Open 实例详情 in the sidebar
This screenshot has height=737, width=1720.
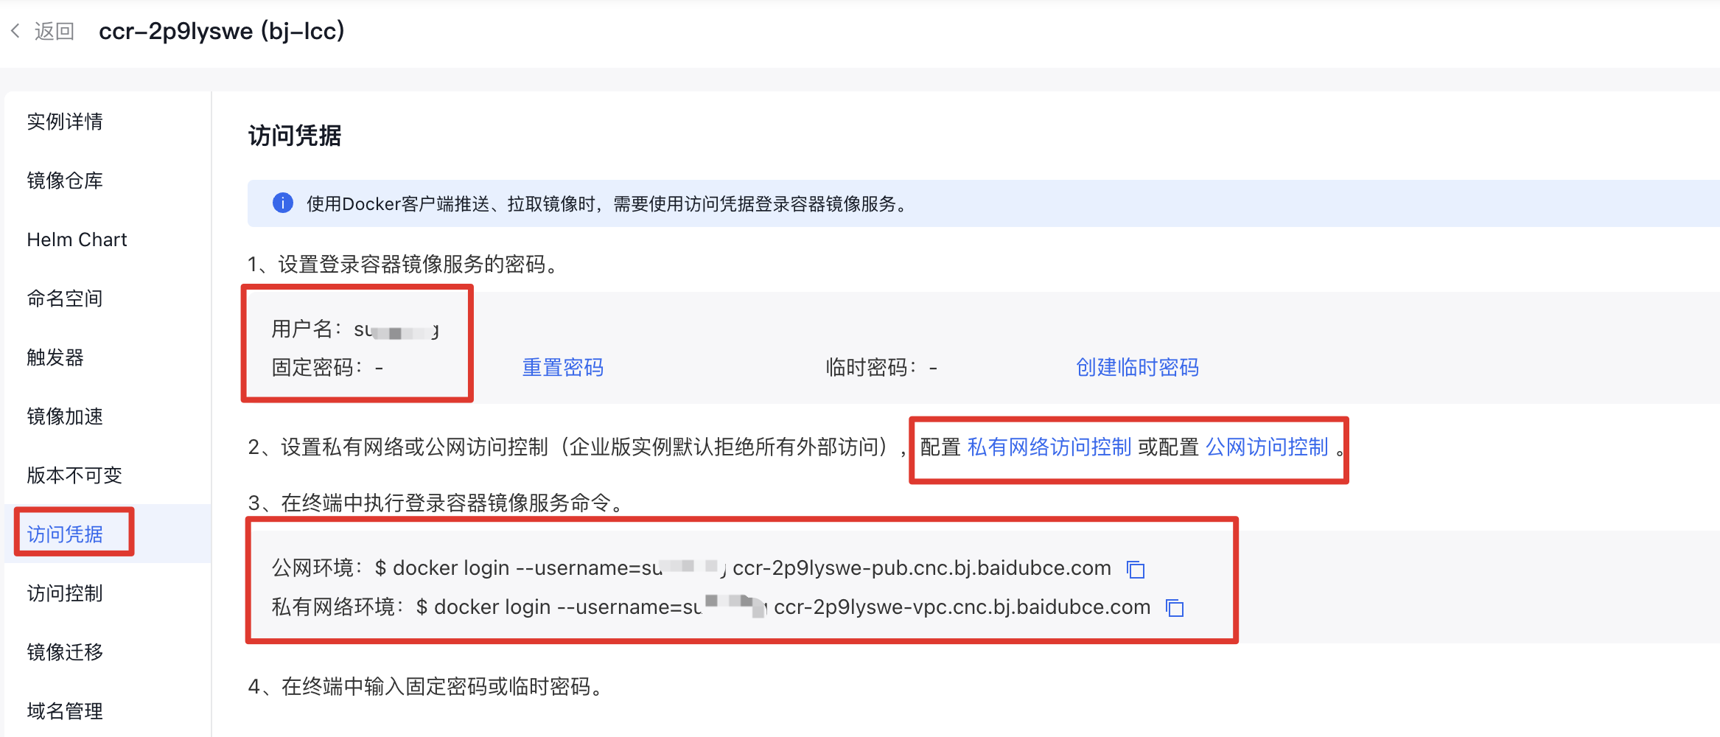[x=65, y=122]
